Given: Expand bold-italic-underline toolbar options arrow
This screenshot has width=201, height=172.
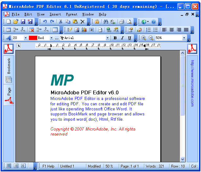Looking at the screenshot, I should click(x=136, y=38).
